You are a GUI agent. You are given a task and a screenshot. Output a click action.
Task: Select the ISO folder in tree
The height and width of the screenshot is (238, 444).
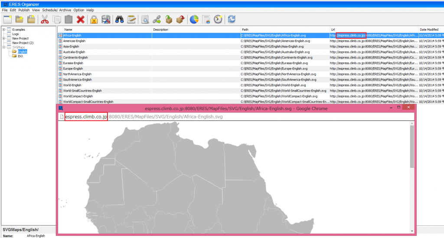tap(20, 56)
